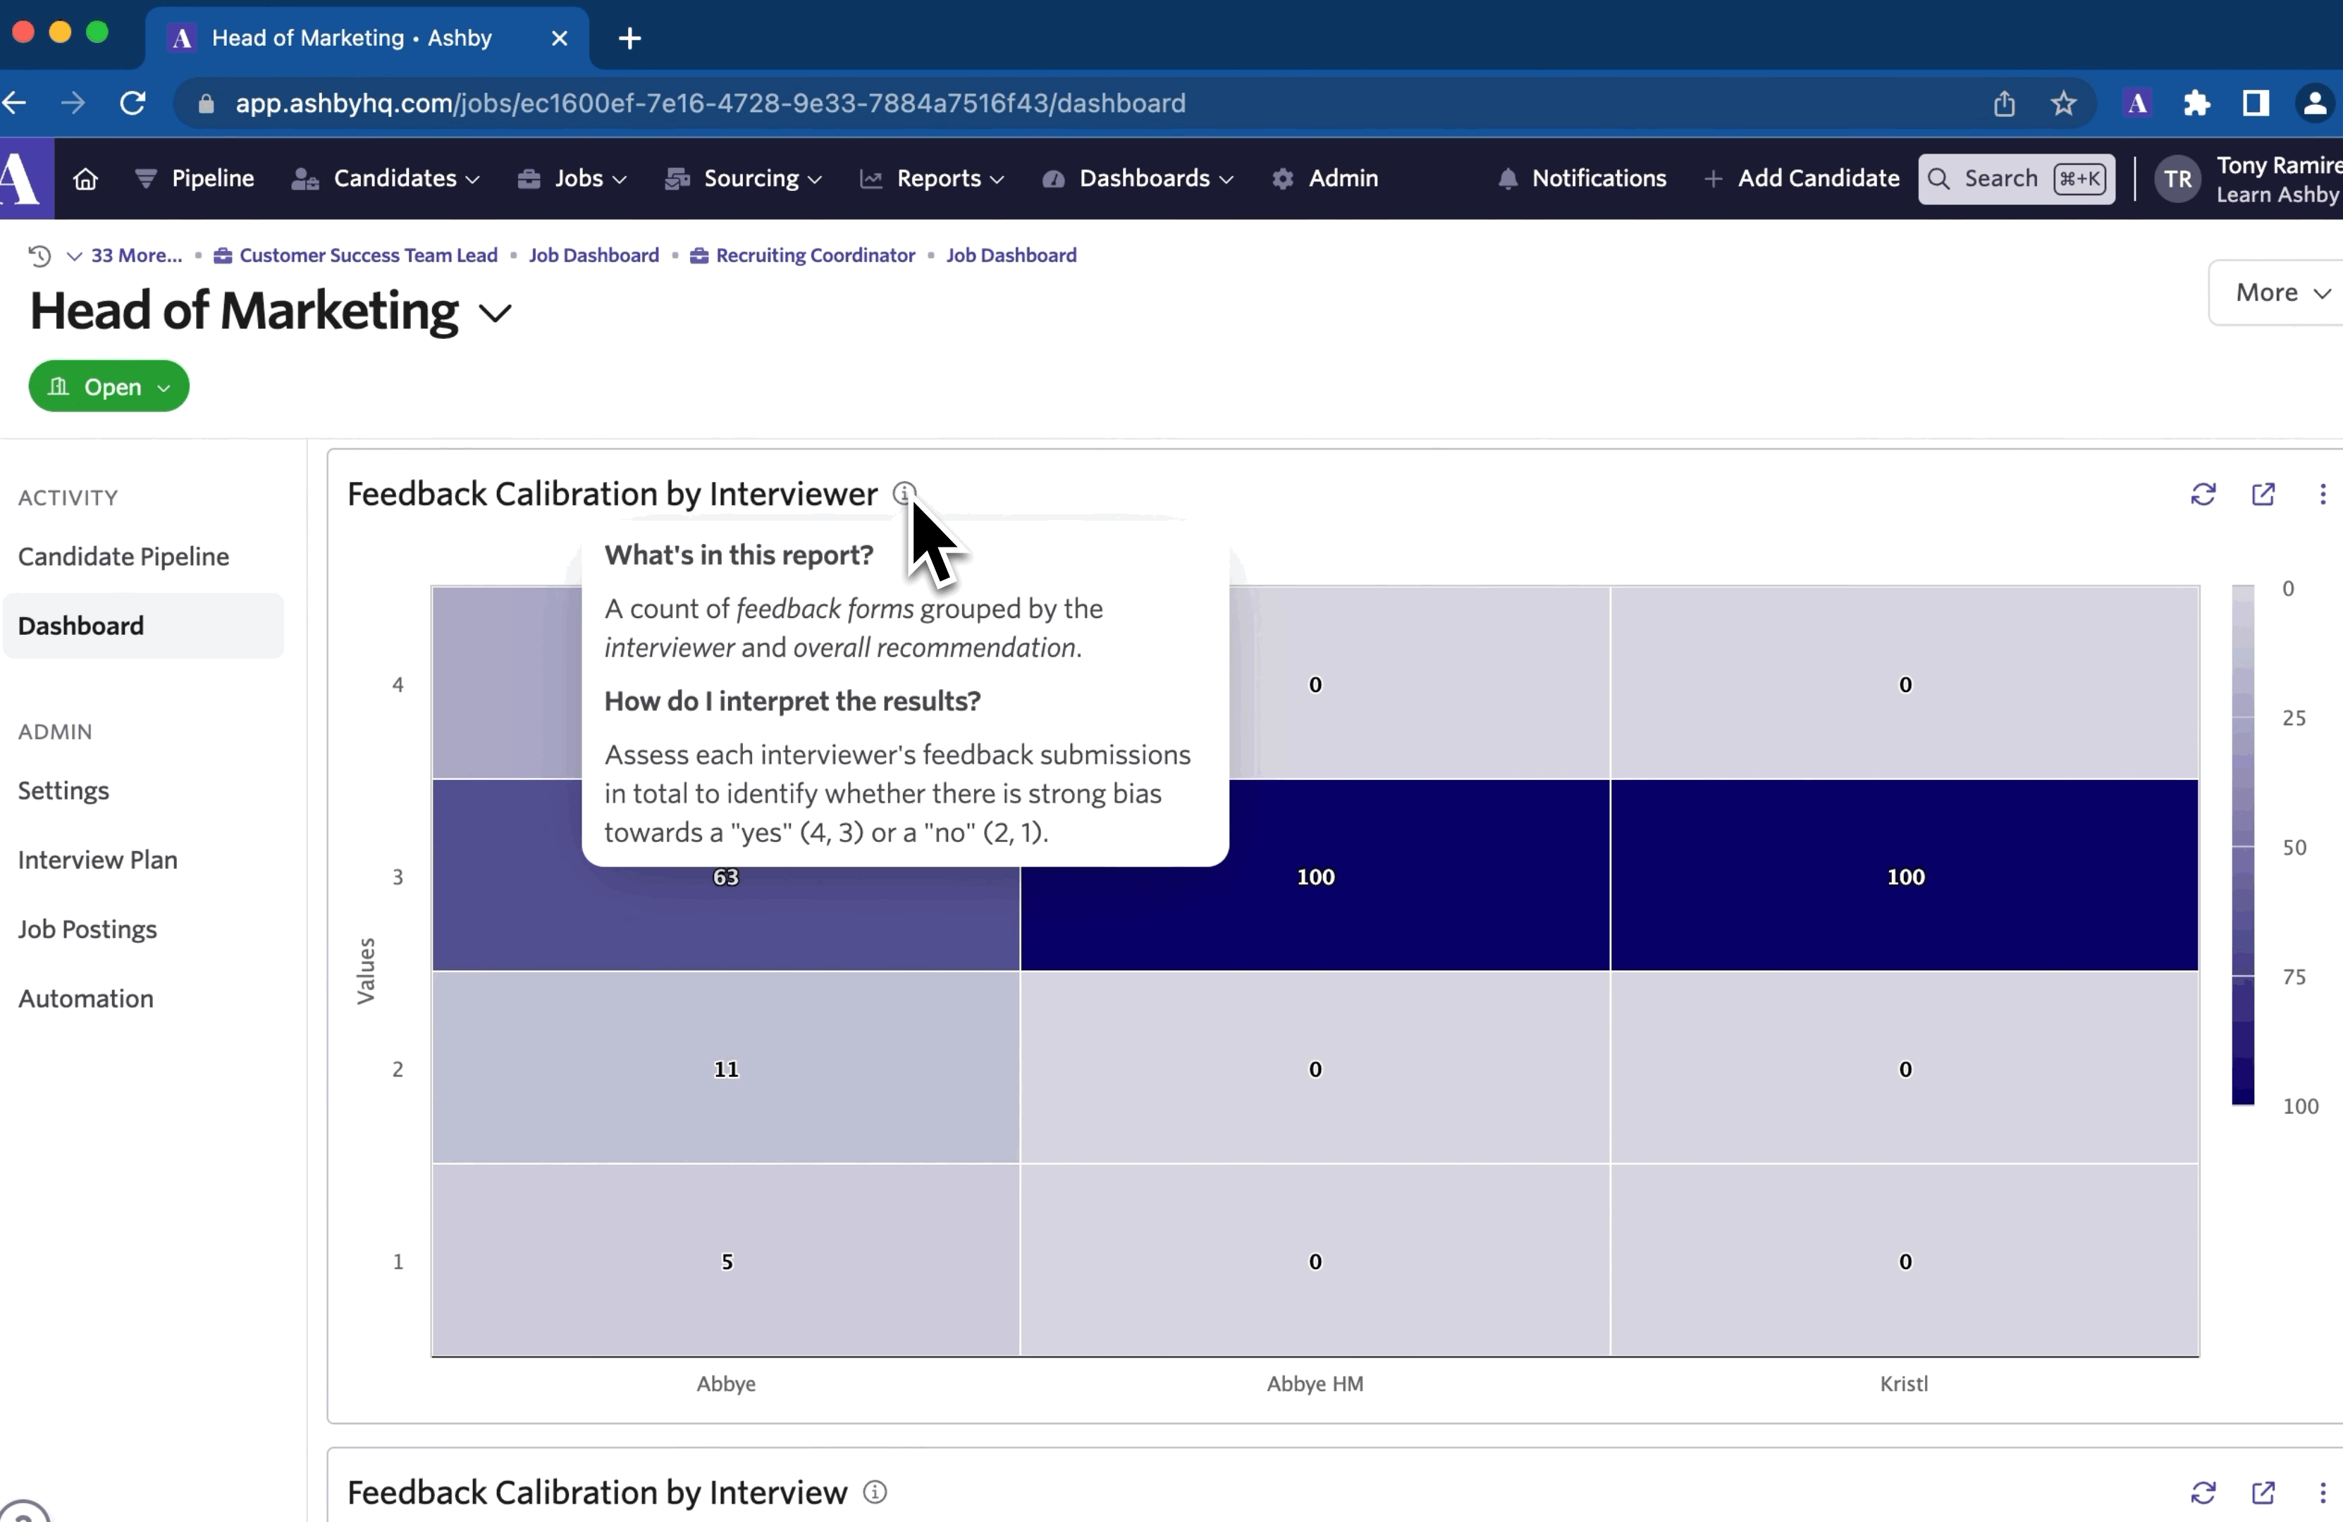Open Feedback Calibration by Interviewer in new window
This screenshot has height=1522, width=2343.
(2262, 494)
